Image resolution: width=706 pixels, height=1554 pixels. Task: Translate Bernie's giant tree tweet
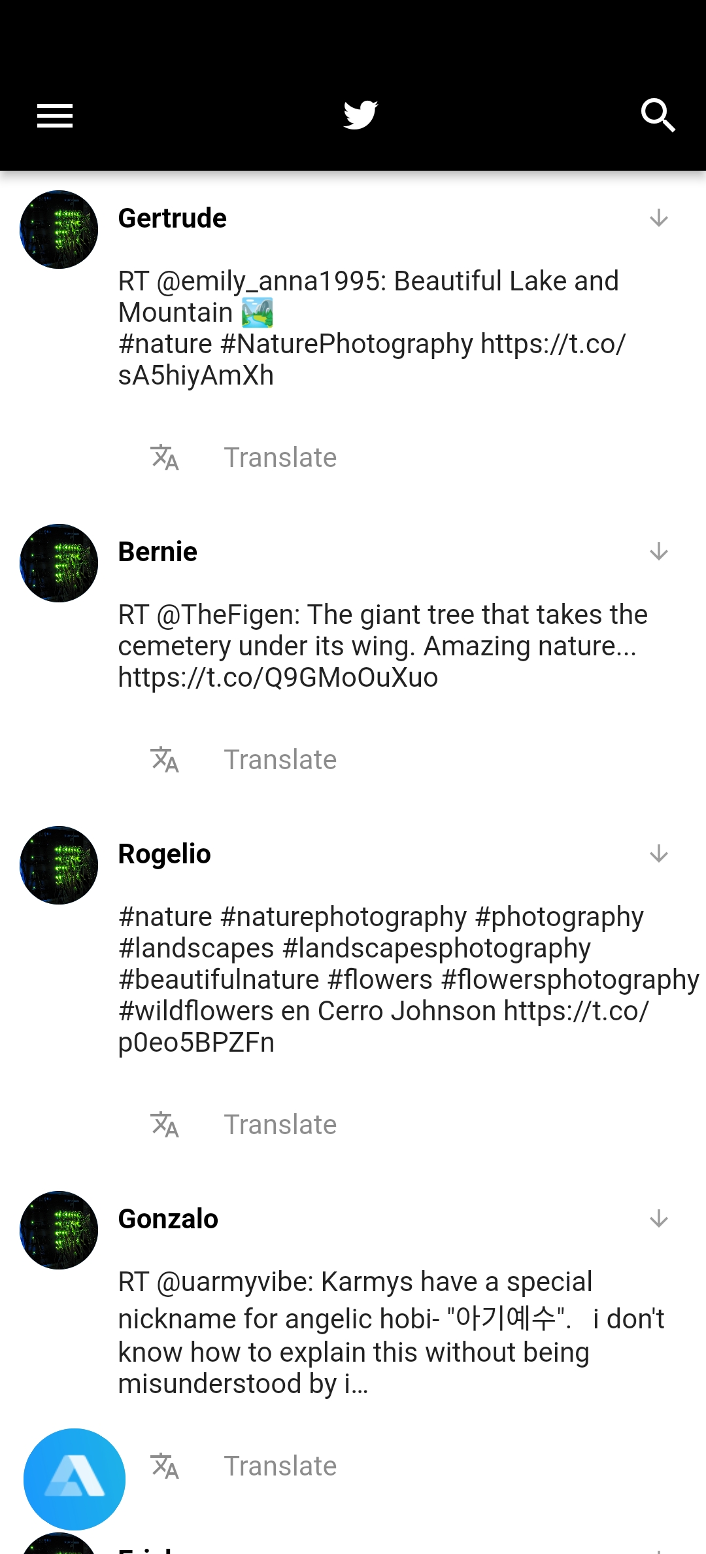click(x=280, y=760)
